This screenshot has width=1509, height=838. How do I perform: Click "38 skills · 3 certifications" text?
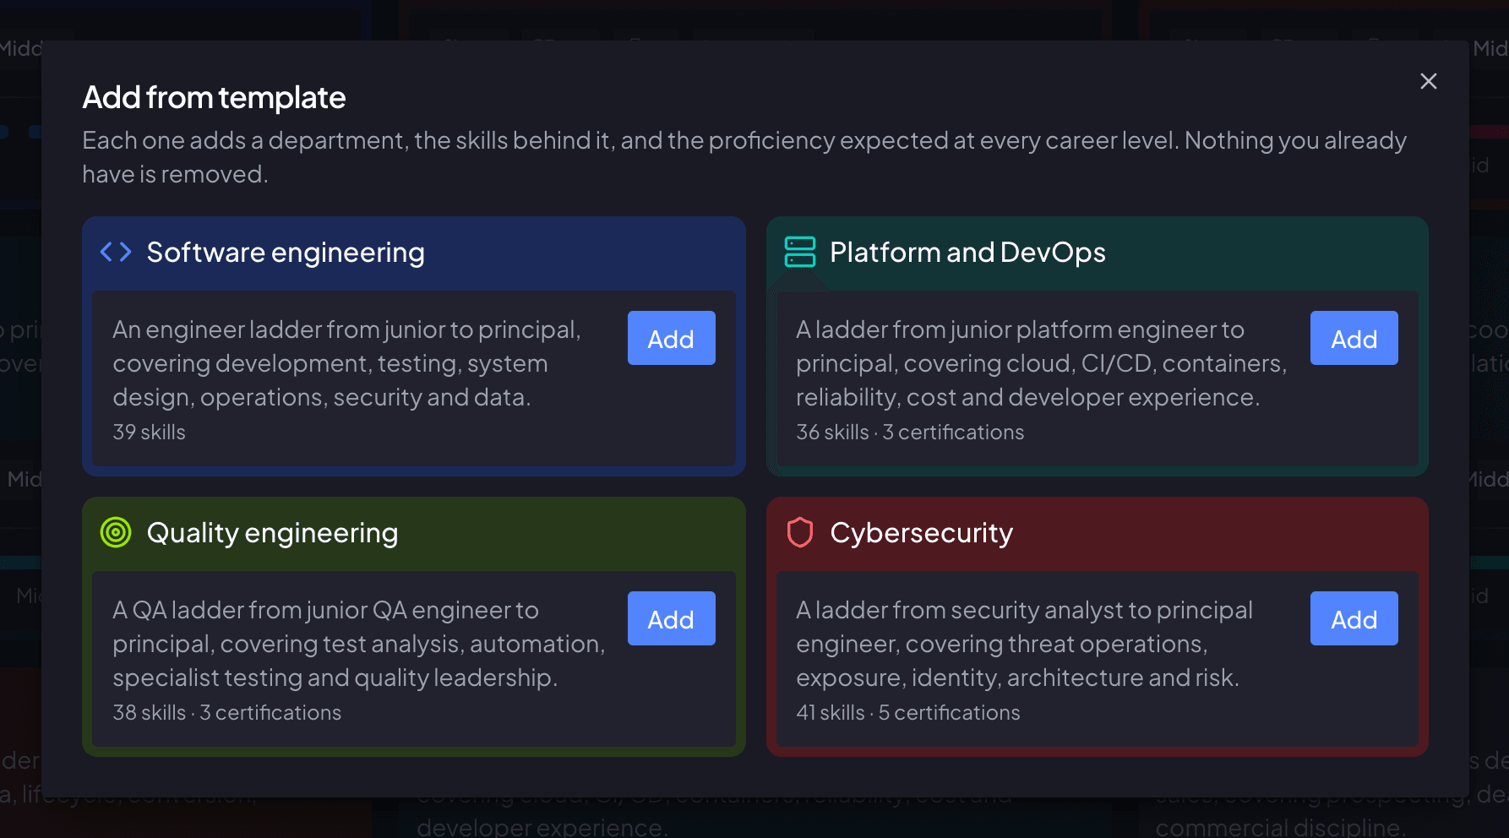tap(226, 712)
